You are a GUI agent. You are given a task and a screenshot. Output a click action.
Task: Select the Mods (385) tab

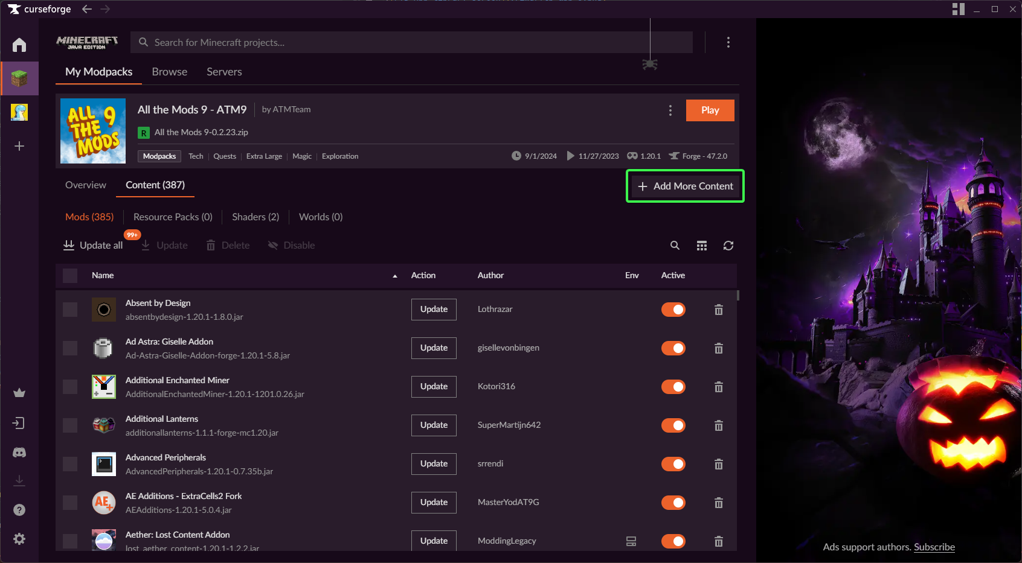(89, 217)
